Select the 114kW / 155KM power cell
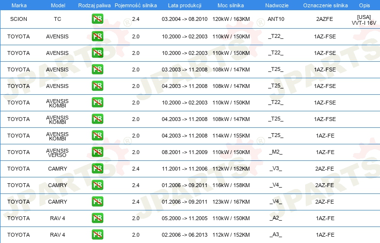 (x=231, y=136)
